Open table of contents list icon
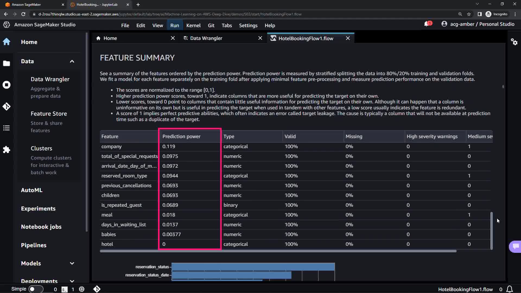The image size is (521, 293). 7,128
